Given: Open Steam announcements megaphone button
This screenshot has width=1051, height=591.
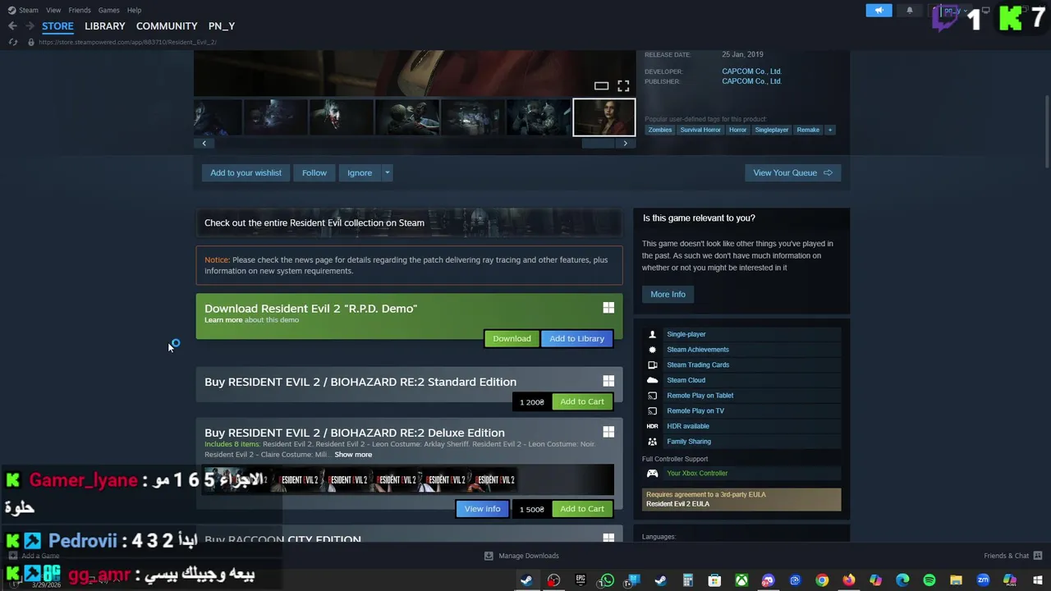Looking at the screenshot, I should pos(879,10).
